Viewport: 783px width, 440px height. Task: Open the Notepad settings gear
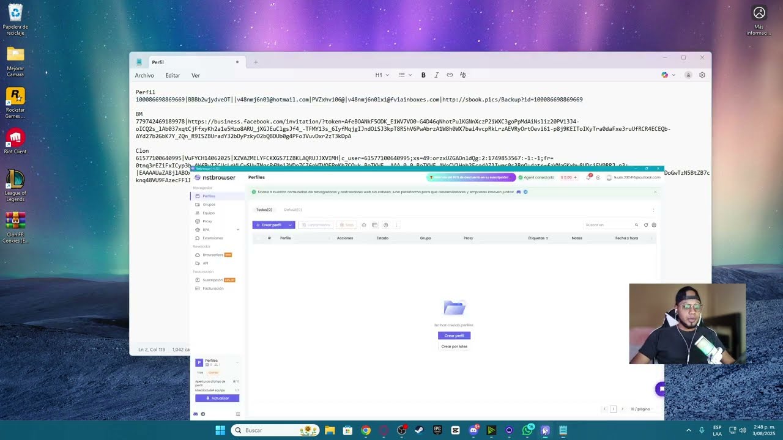point(702,75)
